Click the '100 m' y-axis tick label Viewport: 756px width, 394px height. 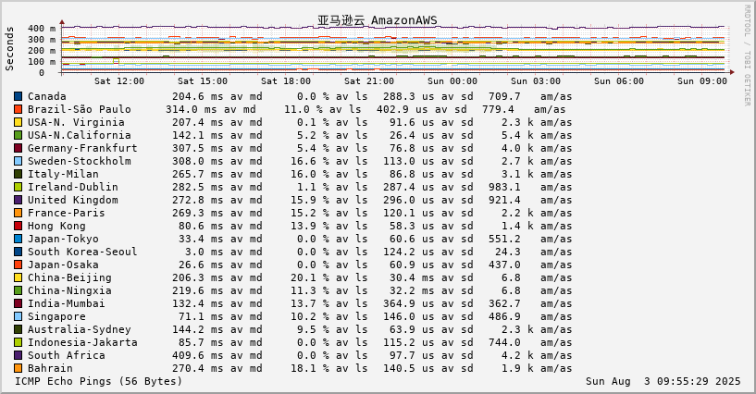pos(42,62)
